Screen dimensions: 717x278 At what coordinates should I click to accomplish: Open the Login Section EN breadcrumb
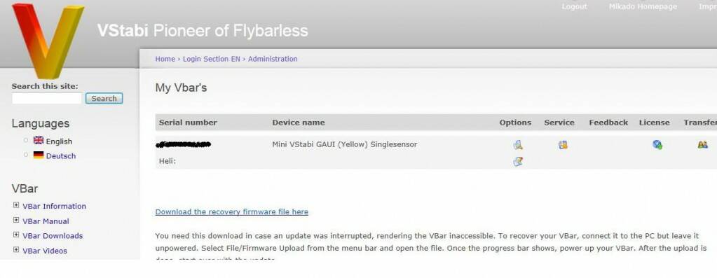[x=211, y=59]
